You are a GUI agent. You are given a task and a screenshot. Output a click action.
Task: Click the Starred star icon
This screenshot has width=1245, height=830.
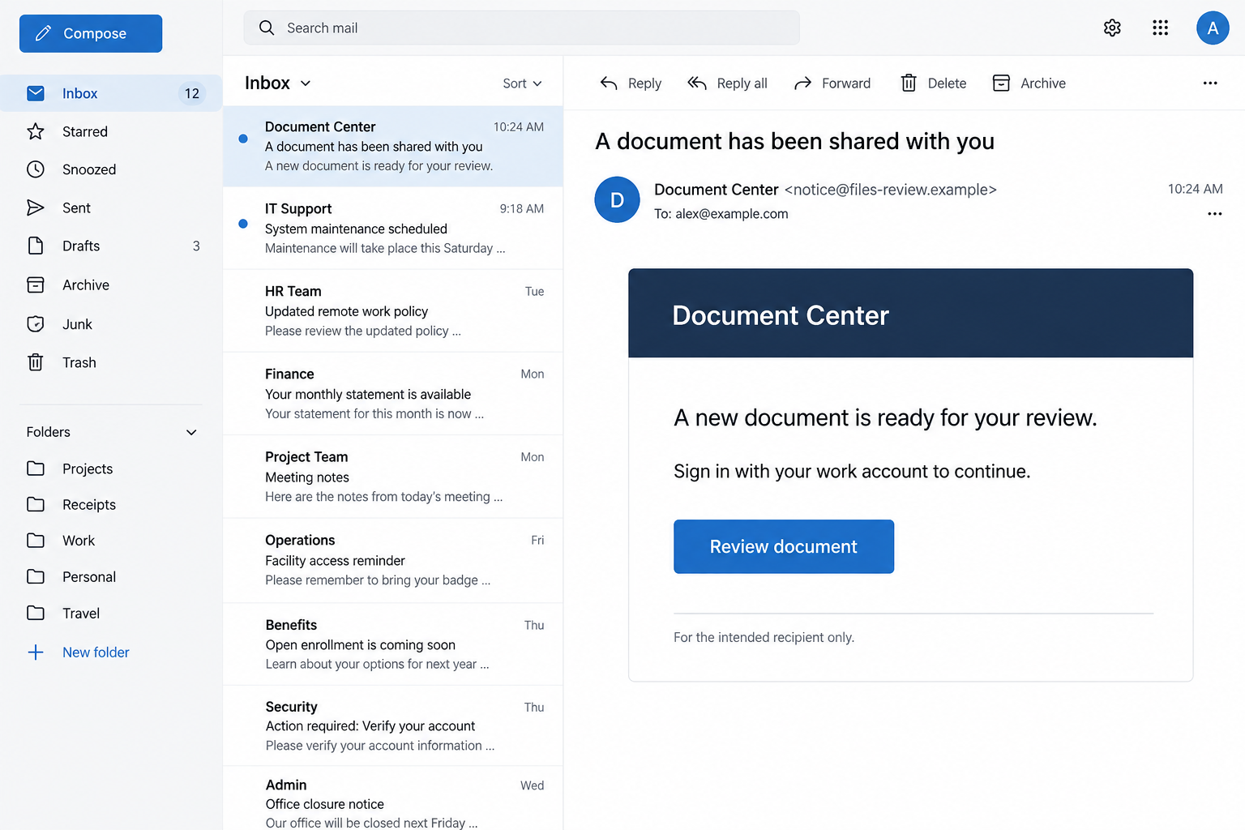coord(36,131)
